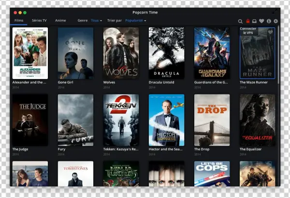This screenshot has height=198, width=290.
Task: Open the Maze Runner poster
Action: click(x=258, y=53)
